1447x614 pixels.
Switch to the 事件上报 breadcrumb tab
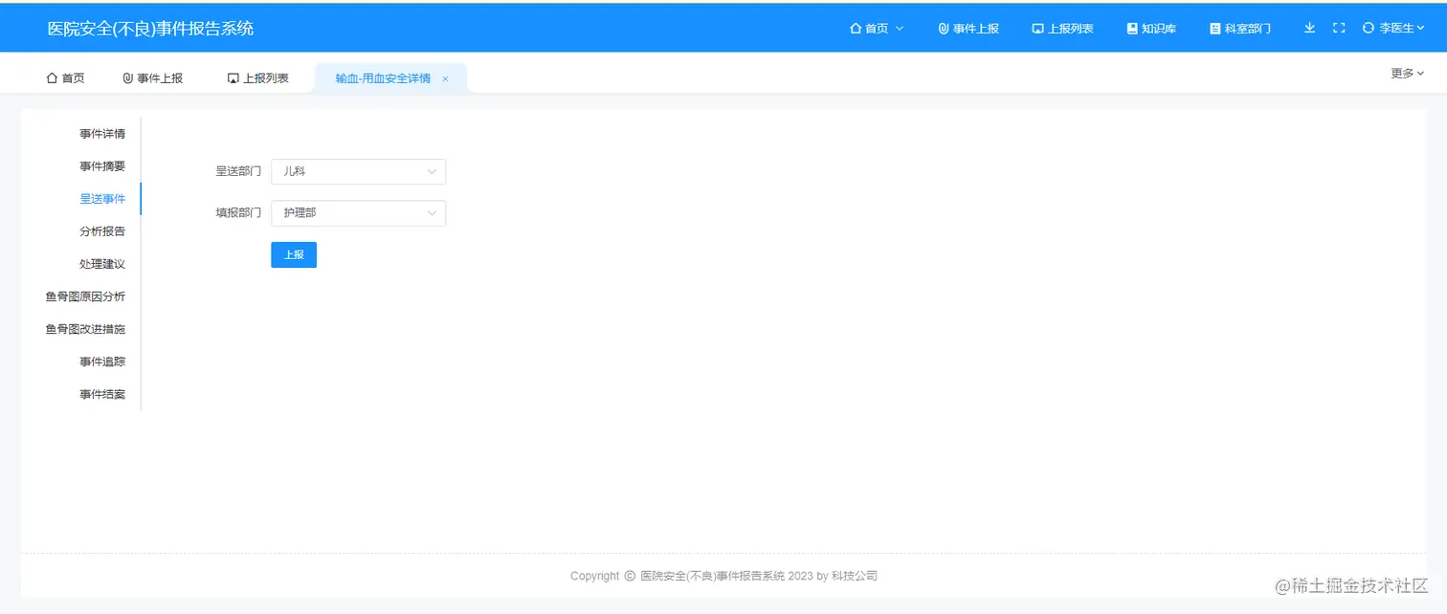[153, 77]
